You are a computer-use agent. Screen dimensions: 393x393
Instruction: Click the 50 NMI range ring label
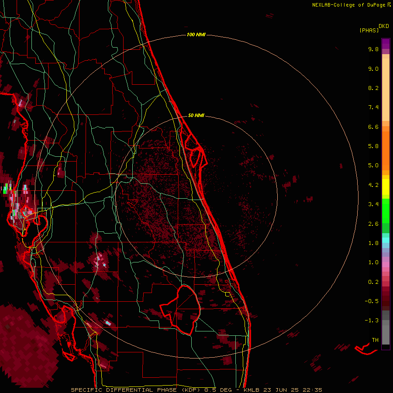[196, 115]
